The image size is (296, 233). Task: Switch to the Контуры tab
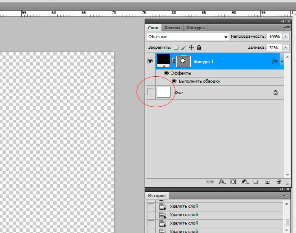(195, 28)
